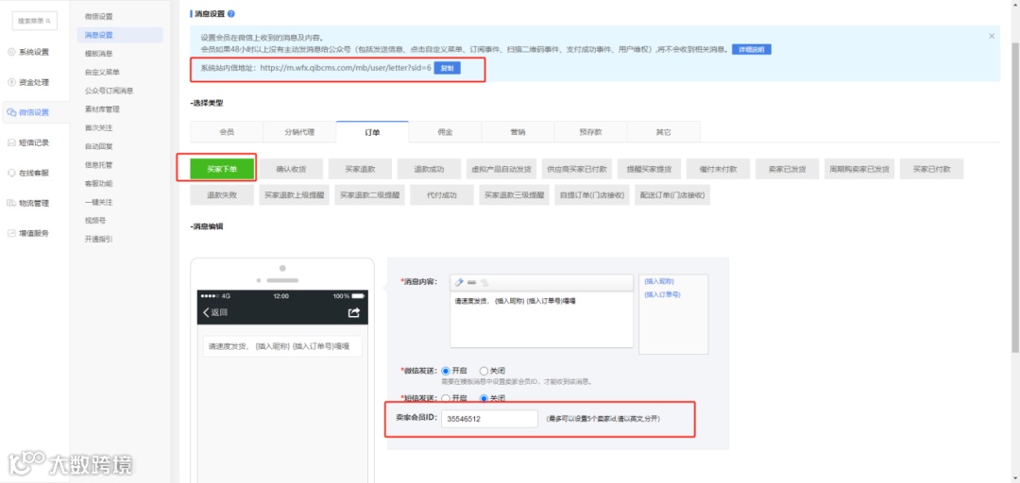This screenshot has height=483, width=1020.
Task: Open 消息设置 in the submenu list
Action: pos(120,35)
